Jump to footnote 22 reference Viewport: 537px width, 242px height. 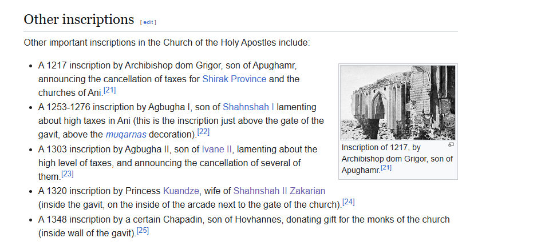click(203, 132)
